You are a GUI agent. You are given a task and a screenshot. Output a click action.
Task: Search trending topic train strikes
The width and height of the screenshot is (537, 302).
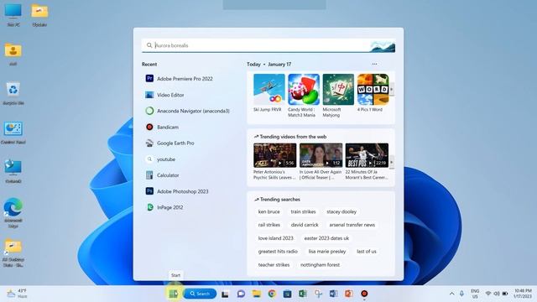point(303,211)
